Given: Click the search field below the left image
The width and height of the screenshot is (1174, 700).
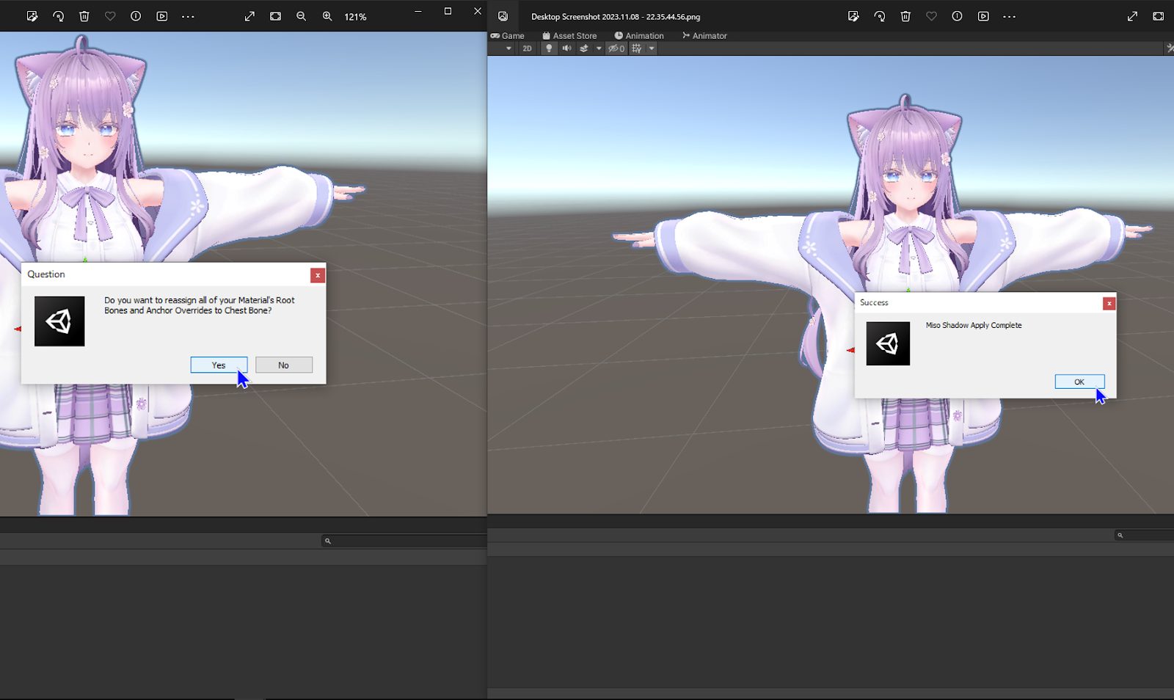Looking at the screenshot, I should point(405,541).
